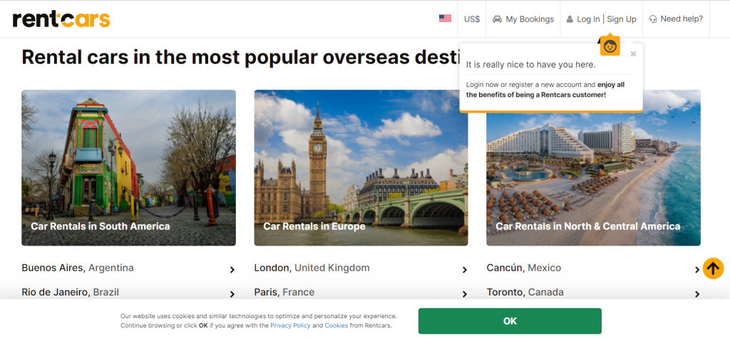Click the Sign Up link
This screenshot has width=730, height=341.
[x=622, y=19]
